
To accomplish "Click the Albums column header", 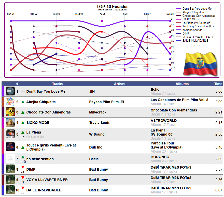I will 182,84.
